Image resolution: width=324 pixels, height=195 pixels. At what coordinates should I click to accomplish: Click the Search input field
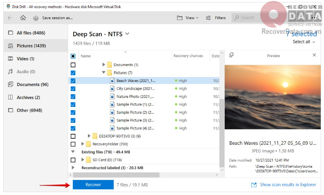coord(247,18)
